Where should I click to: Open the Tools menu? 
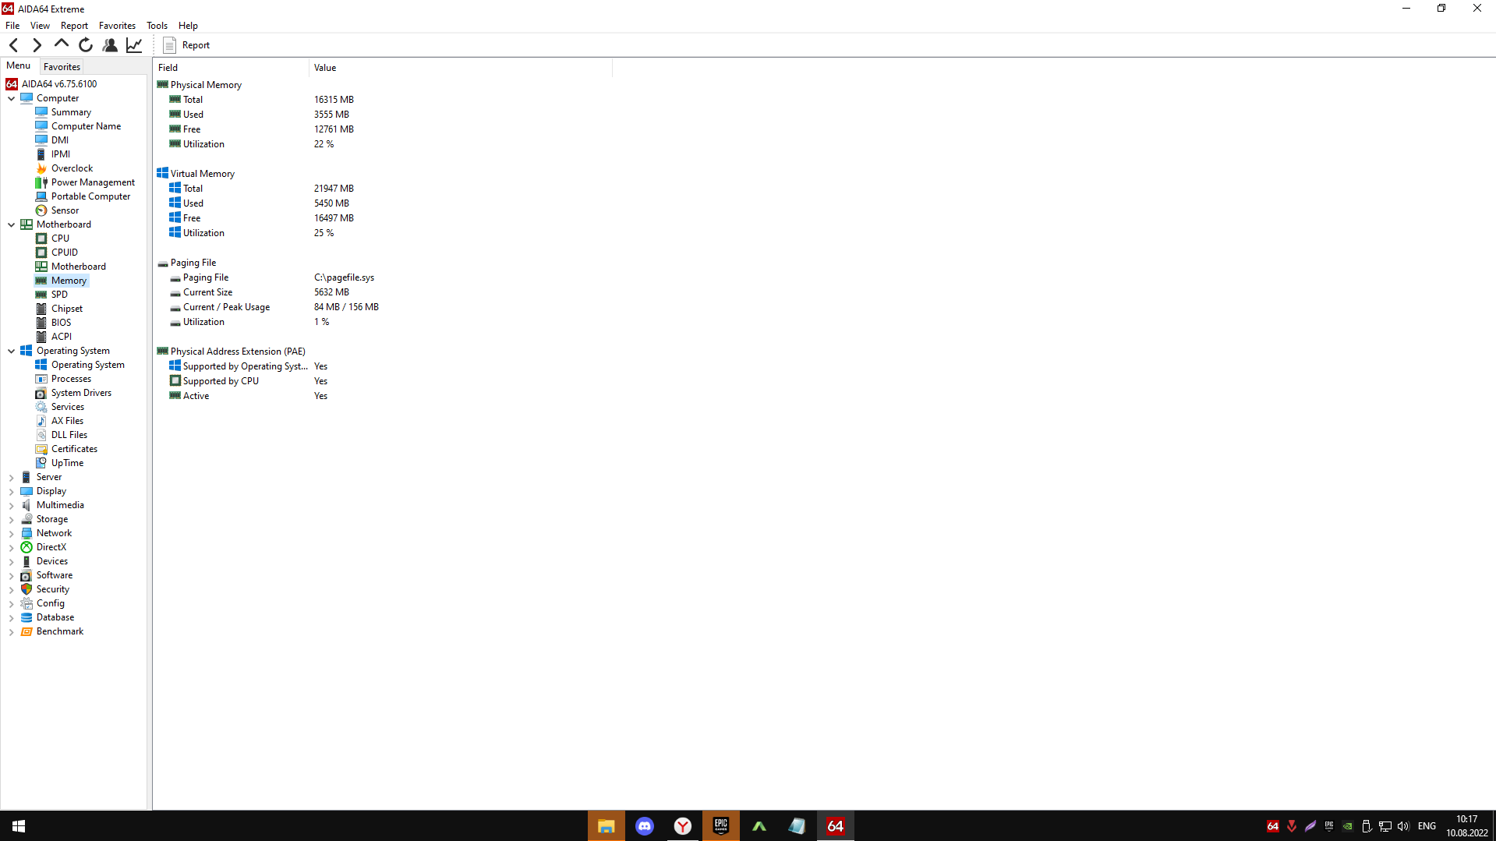point(157,26)
